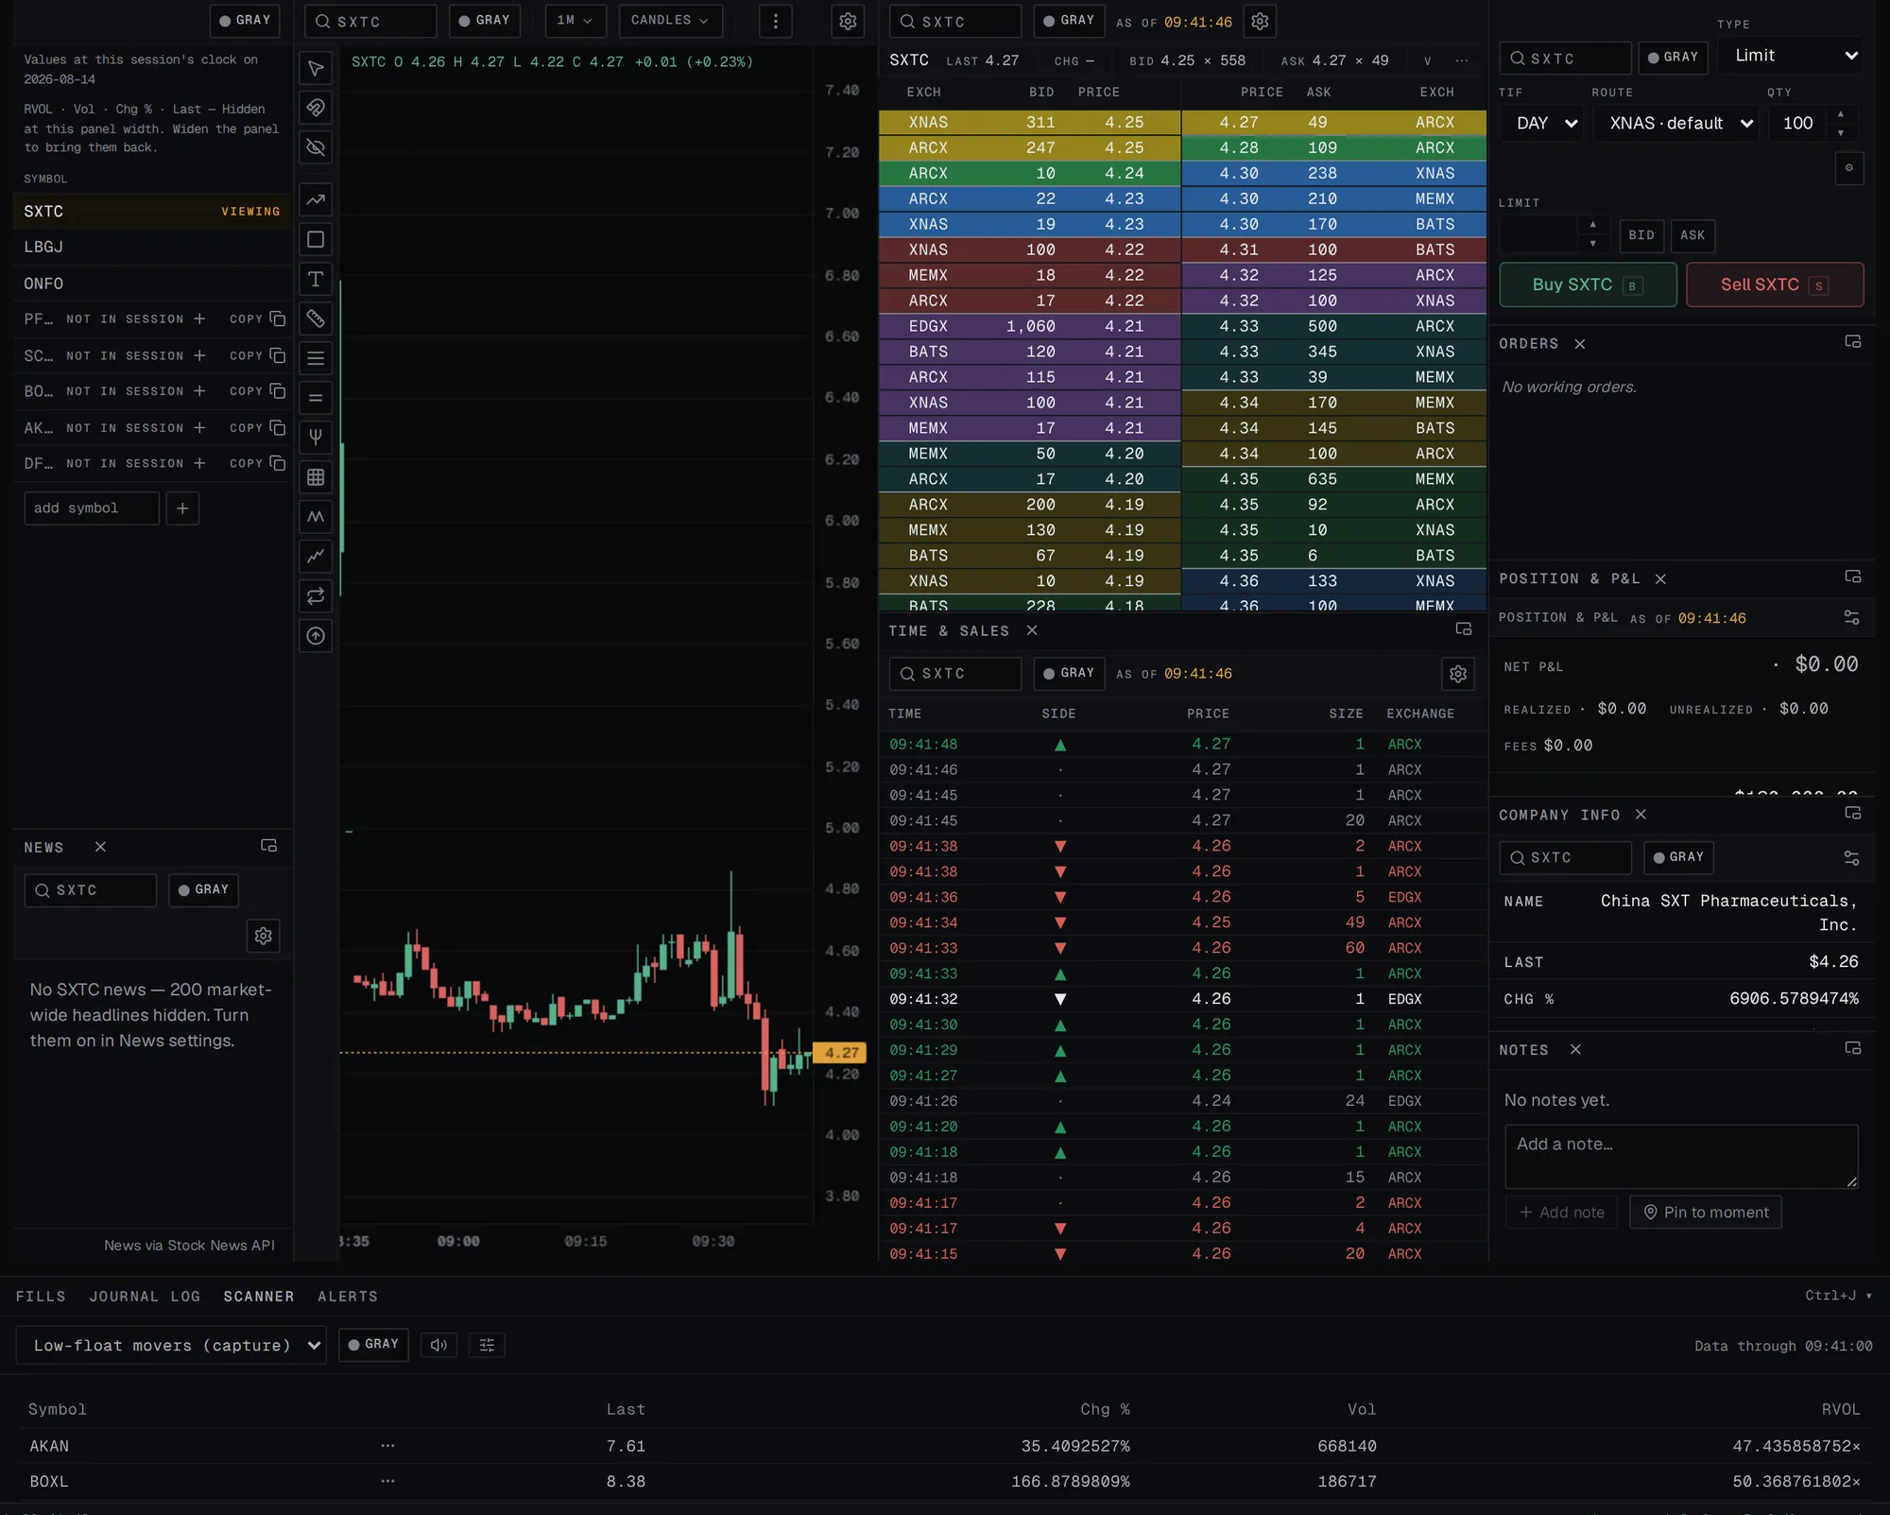This screenshot has height=1515, width=1890.
Task: Toggle Company Info GRAY link group
Action: [x=1678, y=857]
